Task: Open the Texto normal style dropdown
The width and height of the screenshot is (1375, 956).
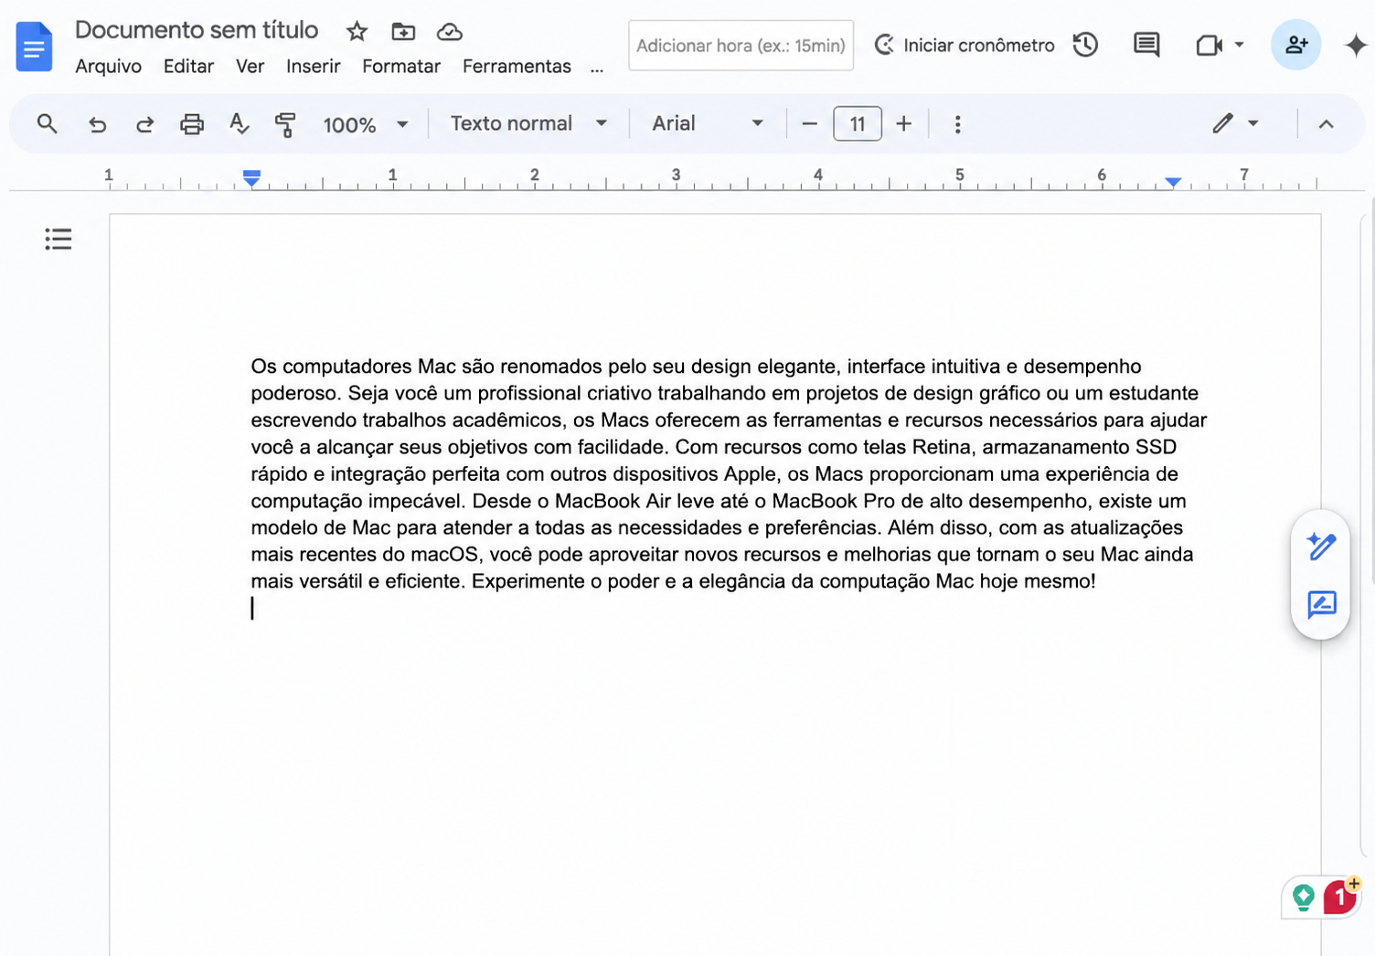Action: (x=528, y=123)
